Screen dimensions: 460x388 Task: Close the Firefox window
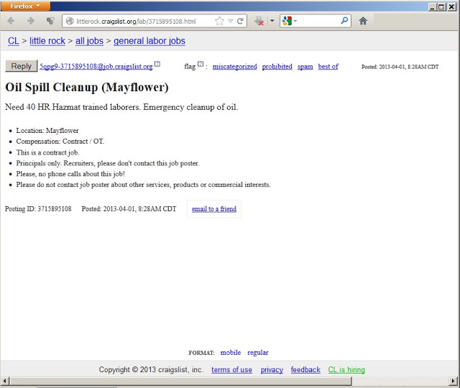(x=452, y=7)
